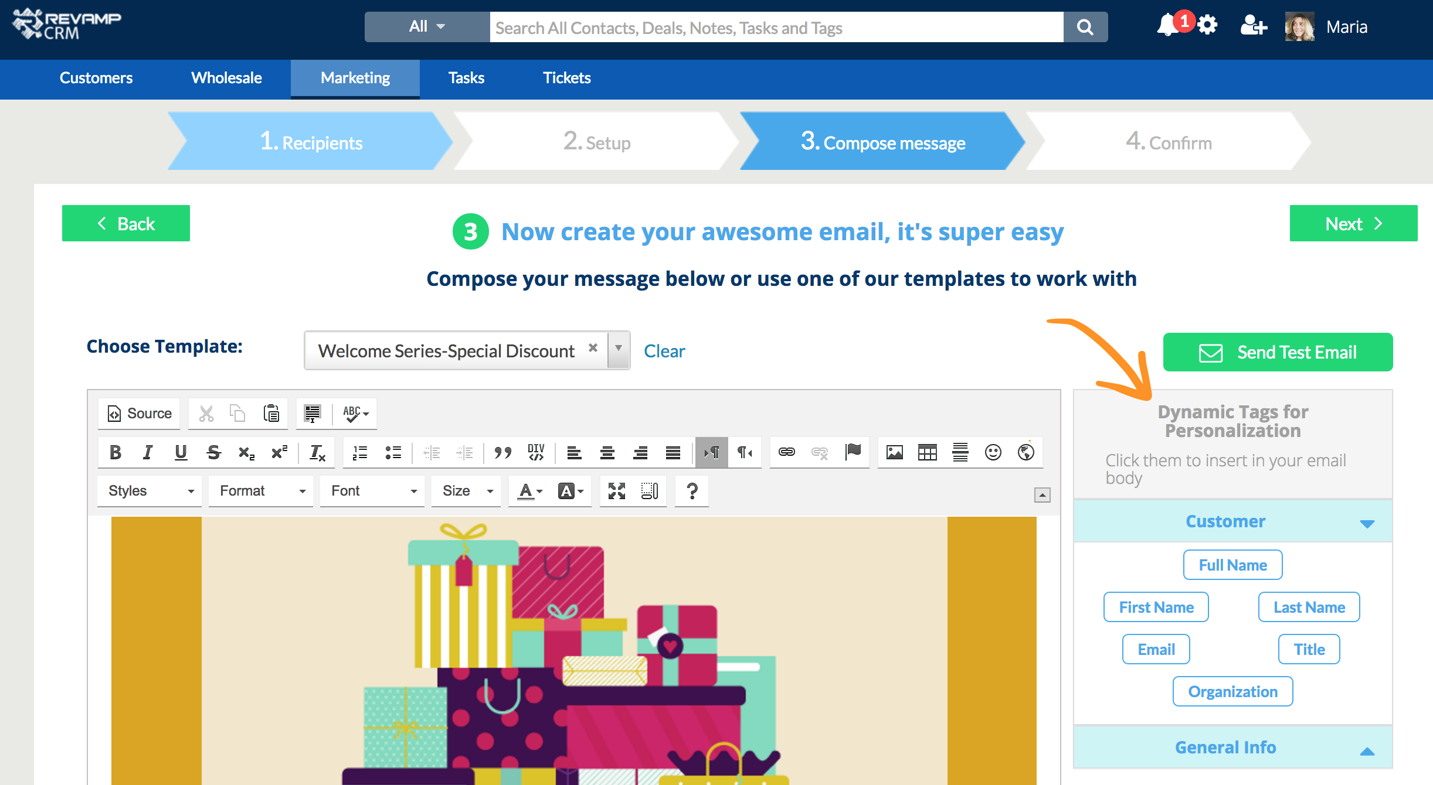Click the insert link icon

point(786,452)
